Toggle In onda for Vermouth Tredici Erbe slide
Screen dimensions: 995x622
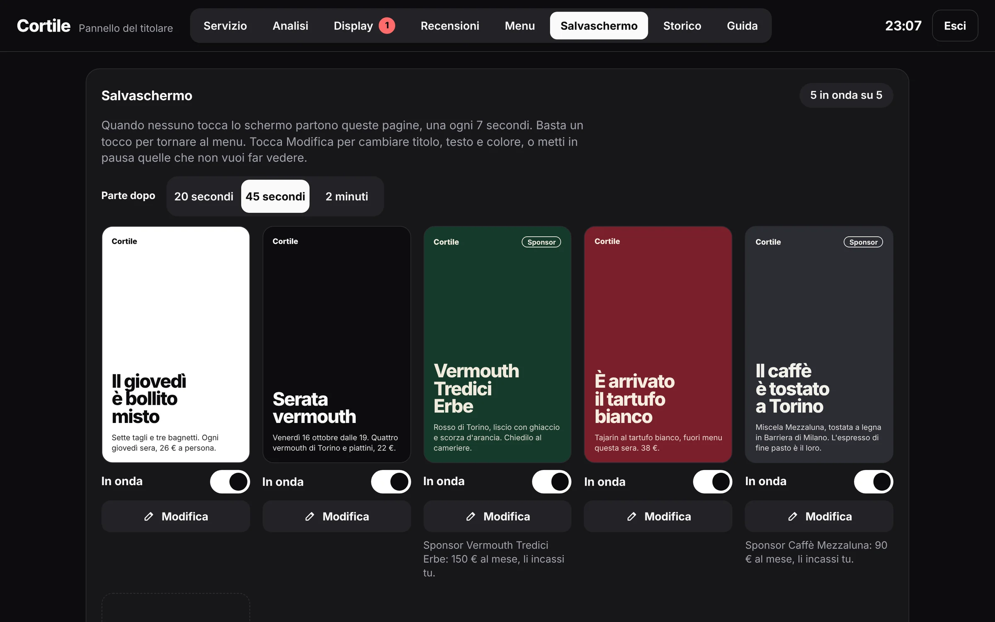click(x=551, y=481)
